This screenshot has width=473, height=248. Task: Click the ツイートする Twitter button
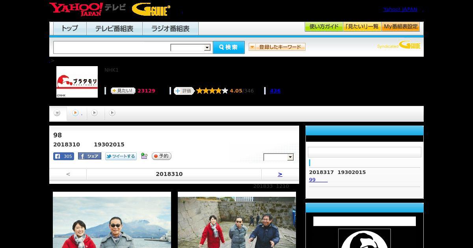click(x=121, y=156)
